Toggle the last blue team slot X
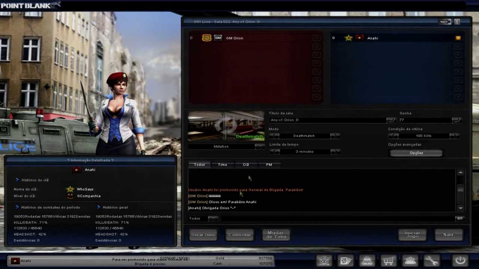The height and width of the screenshot is (269, 479). pyautogui.click(x=458, y=97)
